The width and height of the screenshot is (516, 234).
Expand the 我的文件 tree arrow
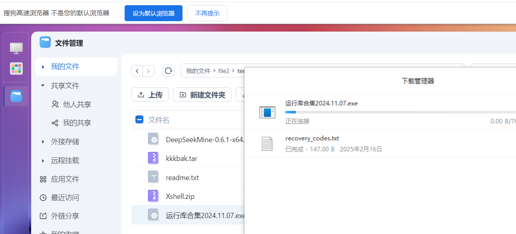click(43, 67)
